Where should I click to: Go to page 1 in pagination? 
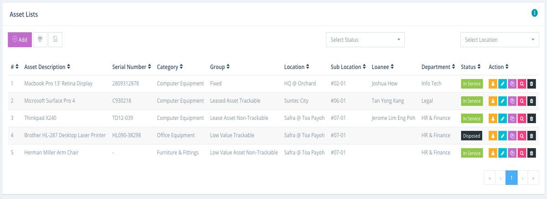point(511,178)
